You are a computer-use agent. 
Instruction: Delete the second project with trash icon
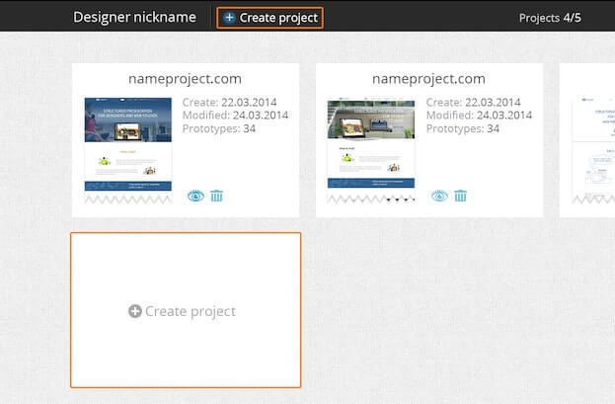[x=460, y=196]
